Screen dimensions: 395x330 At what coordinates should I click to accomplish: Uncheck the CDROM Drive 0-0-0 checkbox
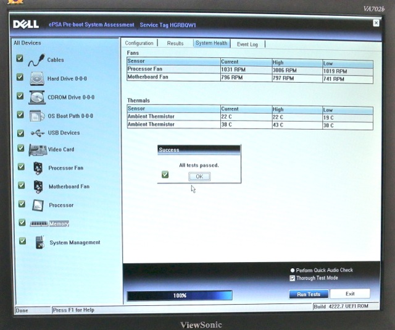pos(20,96)
